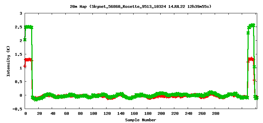Click the red plateau at 1.3 K on left
The width and height of the screenshot is (263, 123).
pyautogui.click(x=28, y=60)
